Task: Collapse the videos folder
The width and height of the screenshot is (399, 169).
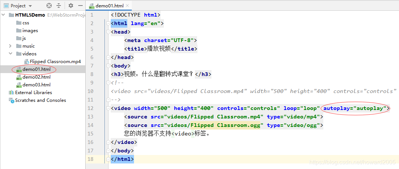Action: coord(10,54)
